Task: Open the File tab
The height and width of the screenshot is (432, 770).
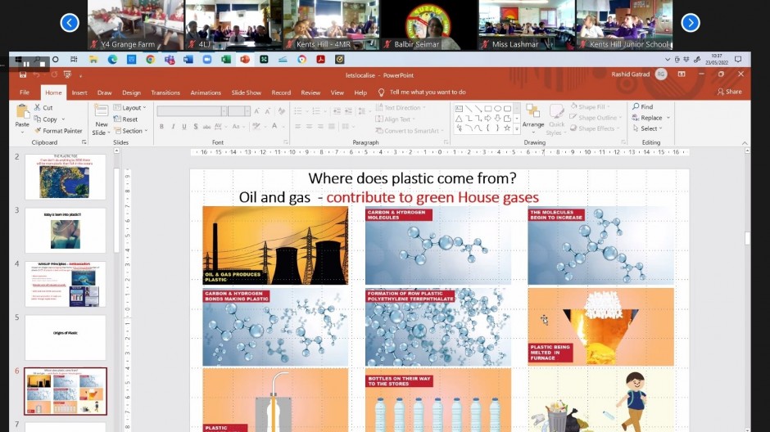Action: pos(25,92)
